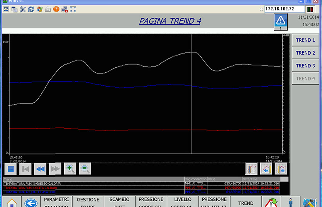The image size is (322, 207).
Task: Open PARAMETRI DI LAVORO page
Action: point(56,202)
